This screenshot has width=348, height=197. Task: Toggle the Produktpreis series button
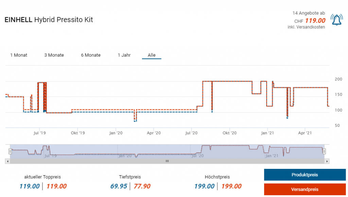304,175
